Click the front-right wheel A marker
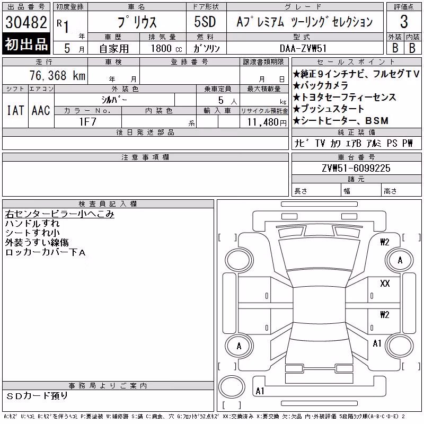Viewport: 424px width, 424px height. click(400, 260)
